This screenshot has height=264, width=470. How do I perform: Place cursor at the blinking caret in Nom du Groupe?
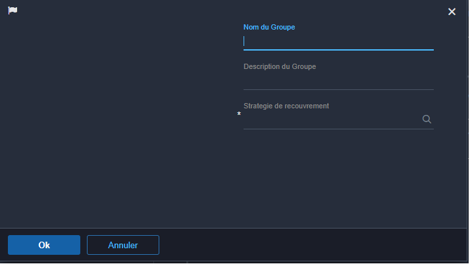pyautogui.click(x=244, y=41)
